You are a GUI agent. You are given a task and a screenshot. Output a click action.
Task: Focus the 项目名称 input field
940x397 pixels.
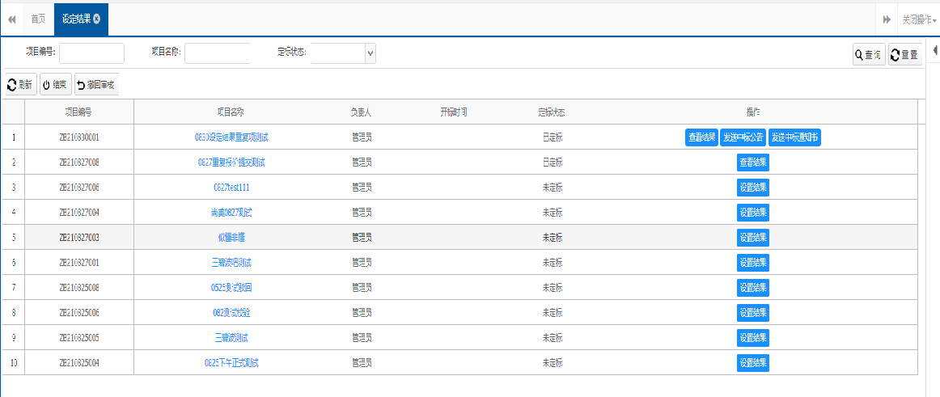click(217, 53)
